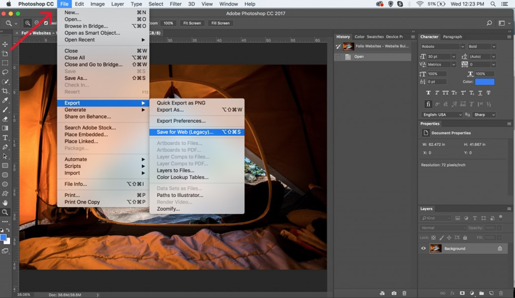Choose the Hand tool

pyautogui.click(x=5, y=203)
